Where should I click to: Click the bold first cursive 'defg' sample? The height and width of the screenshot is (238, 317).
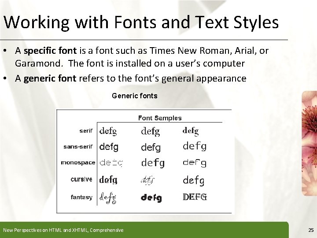tap(108, 179)
